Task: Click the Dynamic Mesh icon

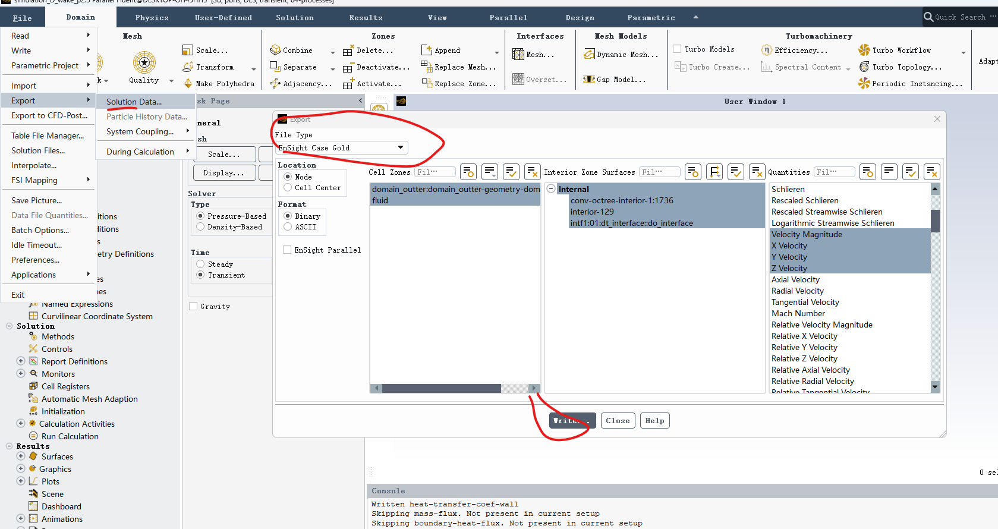Action: tap(589, 55)
